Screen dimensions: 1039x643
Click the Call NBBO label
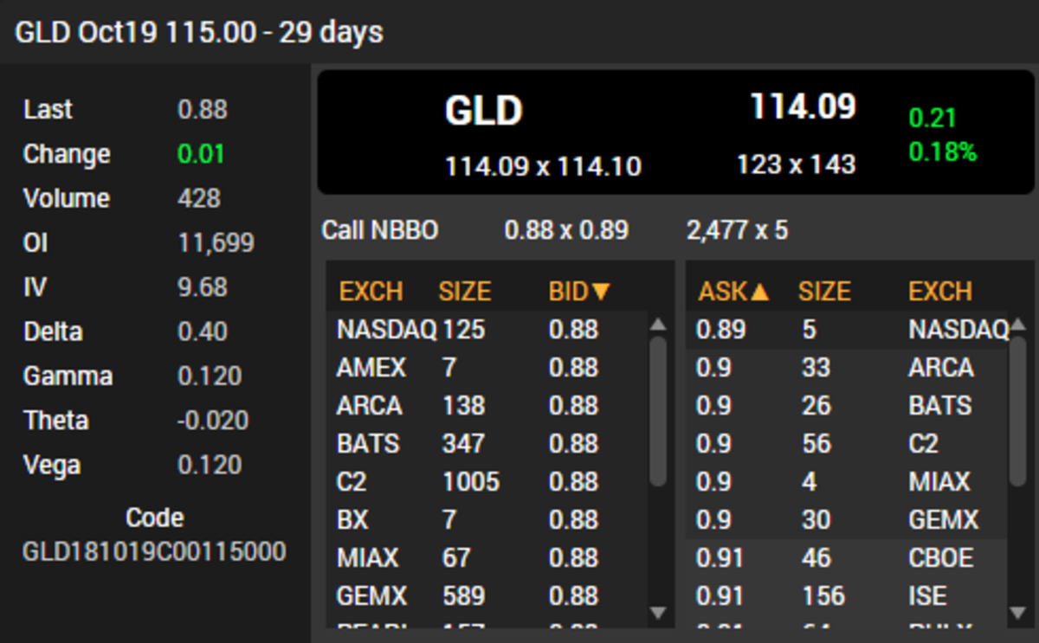tap(381, 230)
